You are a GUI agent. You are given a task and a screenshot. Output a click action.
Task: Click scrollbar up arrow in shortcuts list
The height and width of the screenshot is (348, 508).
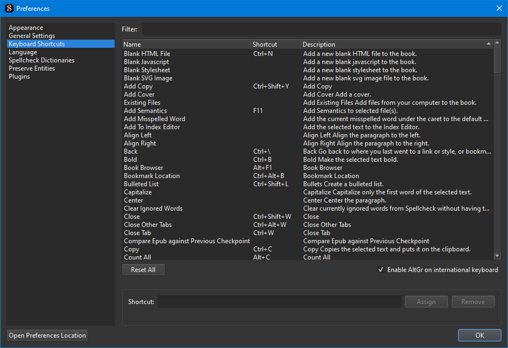click(x=497, y=43)
